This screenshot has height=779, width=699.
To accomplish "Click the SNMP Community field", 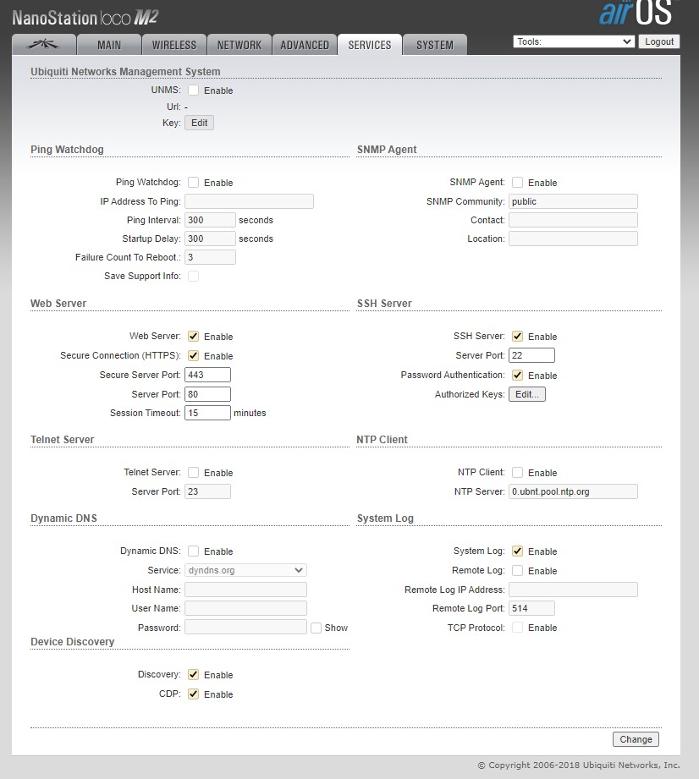I will tap(573, 201).
